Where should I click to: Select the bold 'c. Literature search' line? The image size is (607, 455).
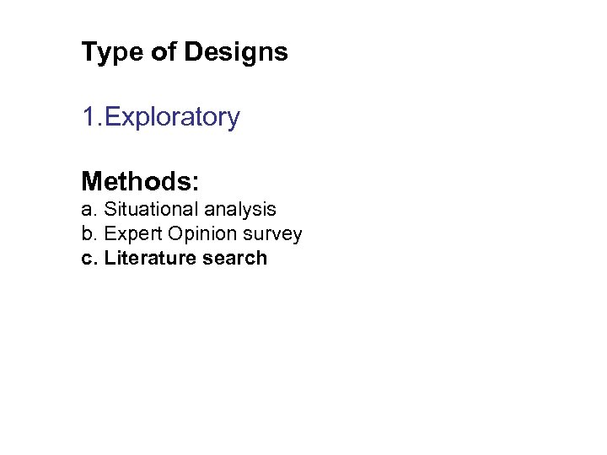174,258
